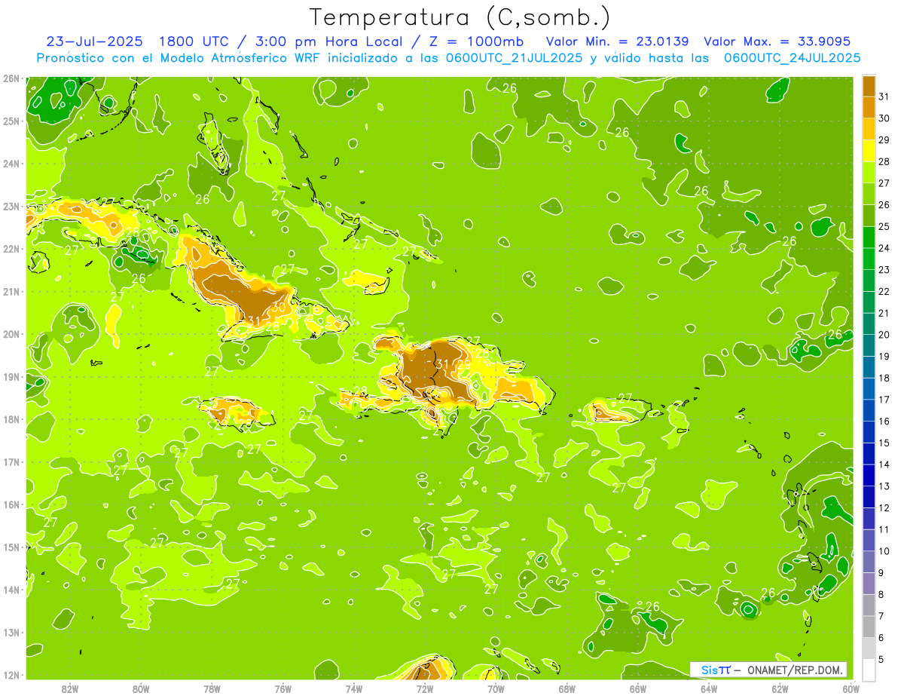Viewport: 904px width, 699px height.
Task: Click the '23N' latitude axis label
Action: (x=11, y=206)
